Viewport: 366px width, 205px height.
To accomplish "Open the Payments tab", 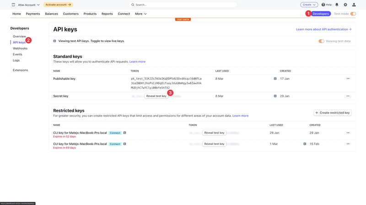I will click(33, 14).
